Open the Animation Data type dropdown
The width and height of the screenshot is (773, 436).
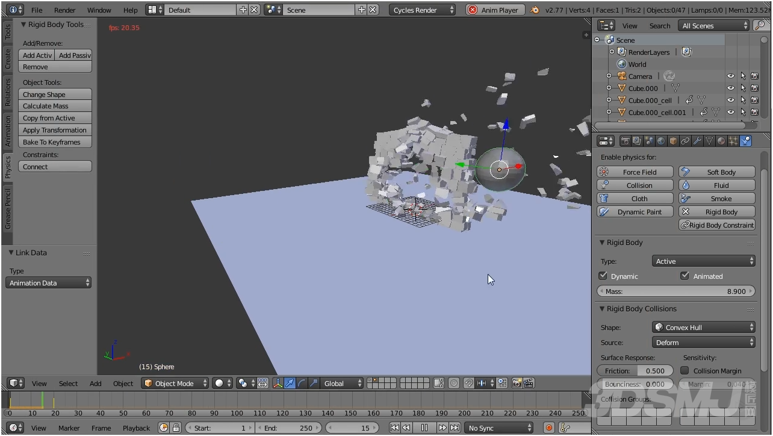(x=49, y=282)
